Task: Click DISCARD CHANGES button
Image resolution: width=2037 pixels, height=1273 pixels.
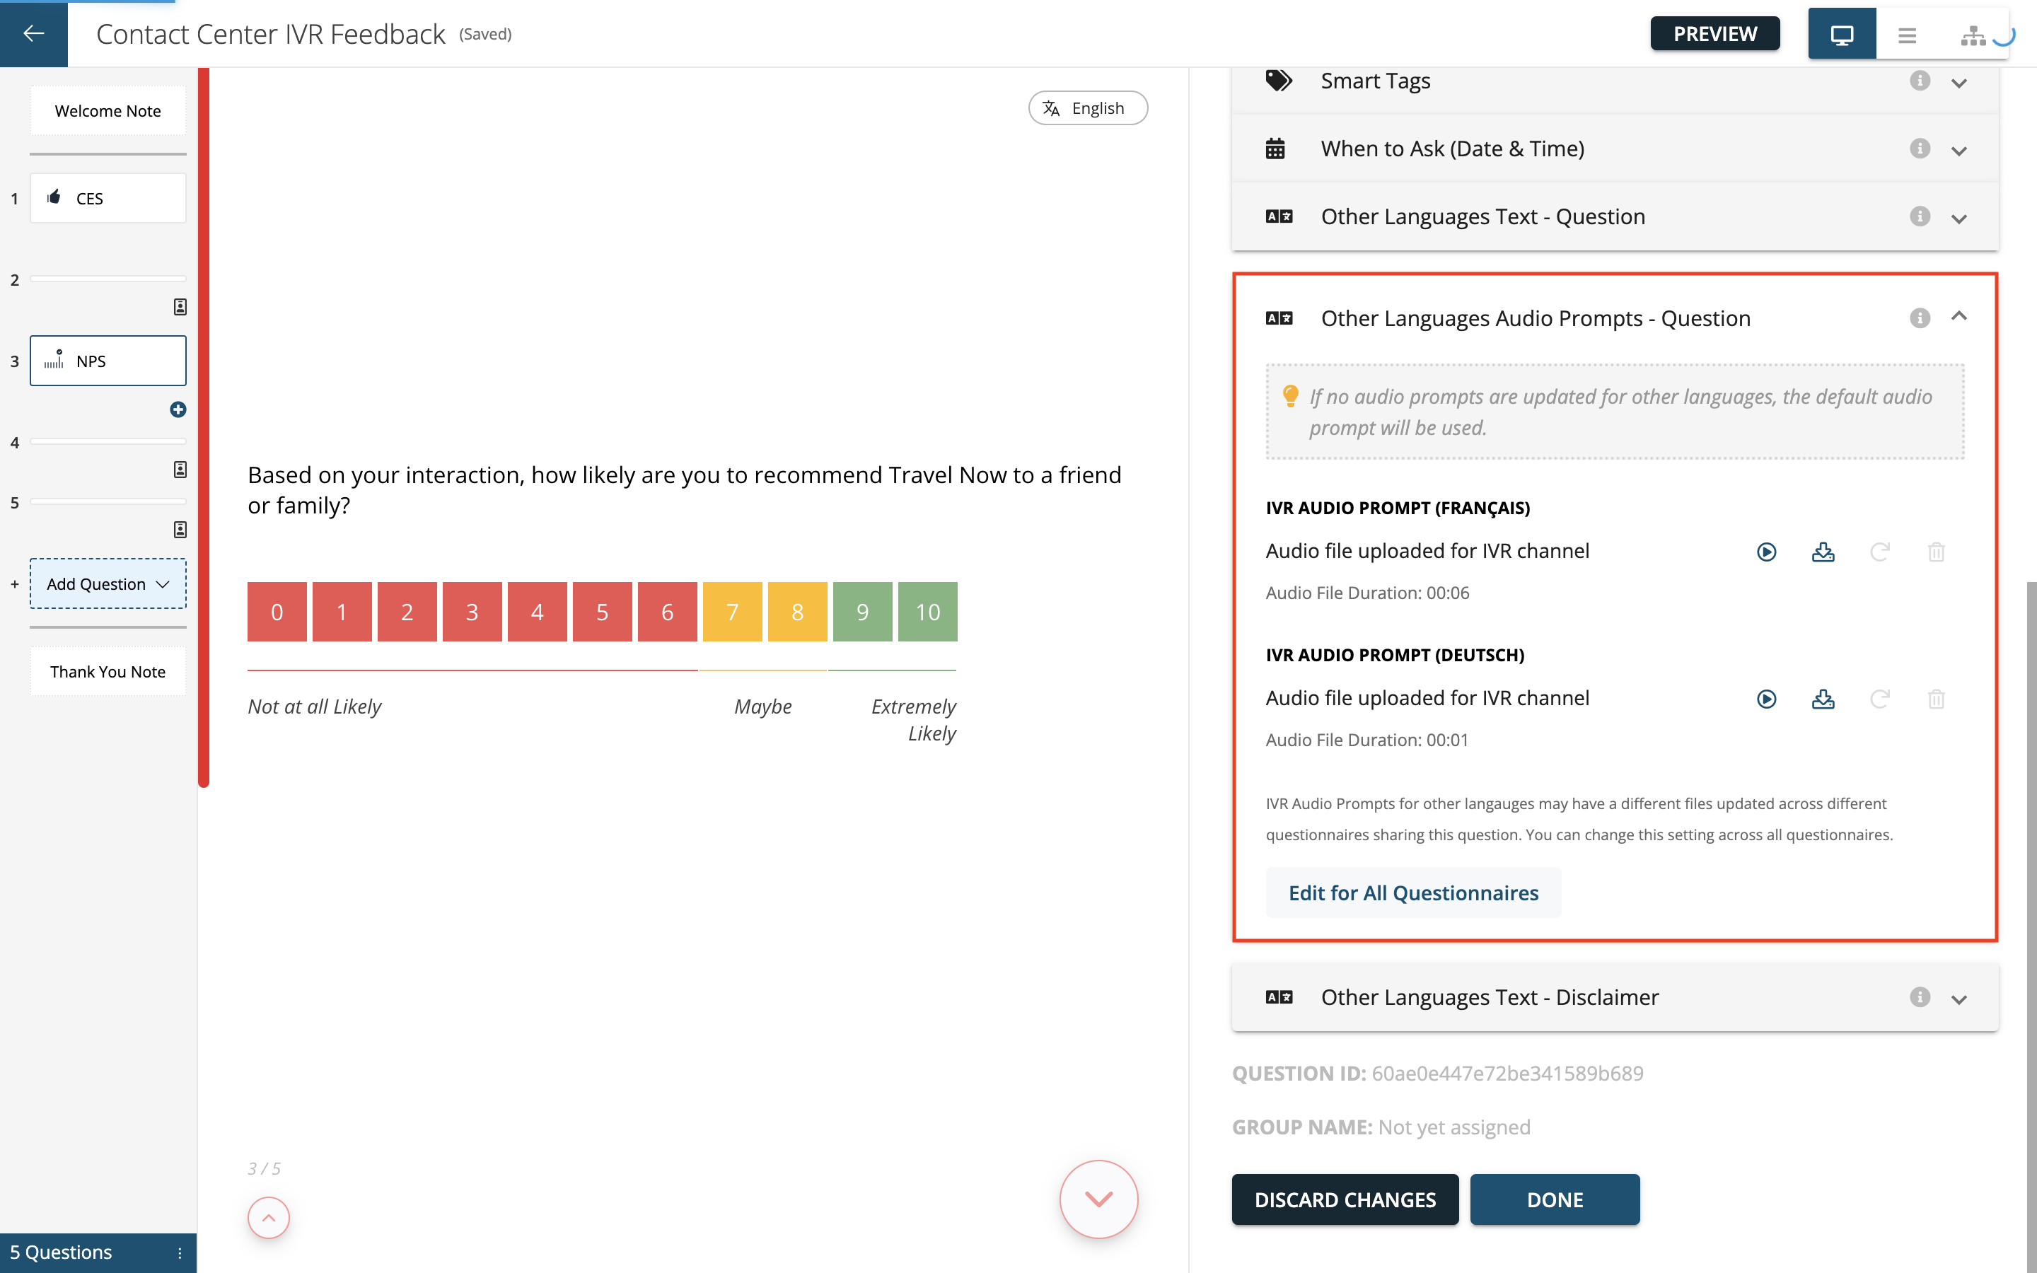Action: coord(1345,1199)
